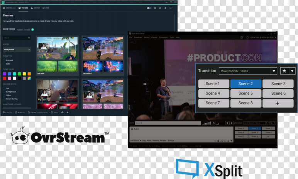
Task: Click the small star icon in XSplit bar
Action: 271,123
